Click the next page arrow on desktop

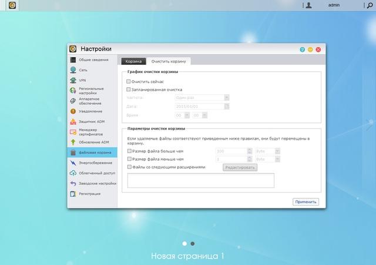pyautogui.click(x=370, y=125)
